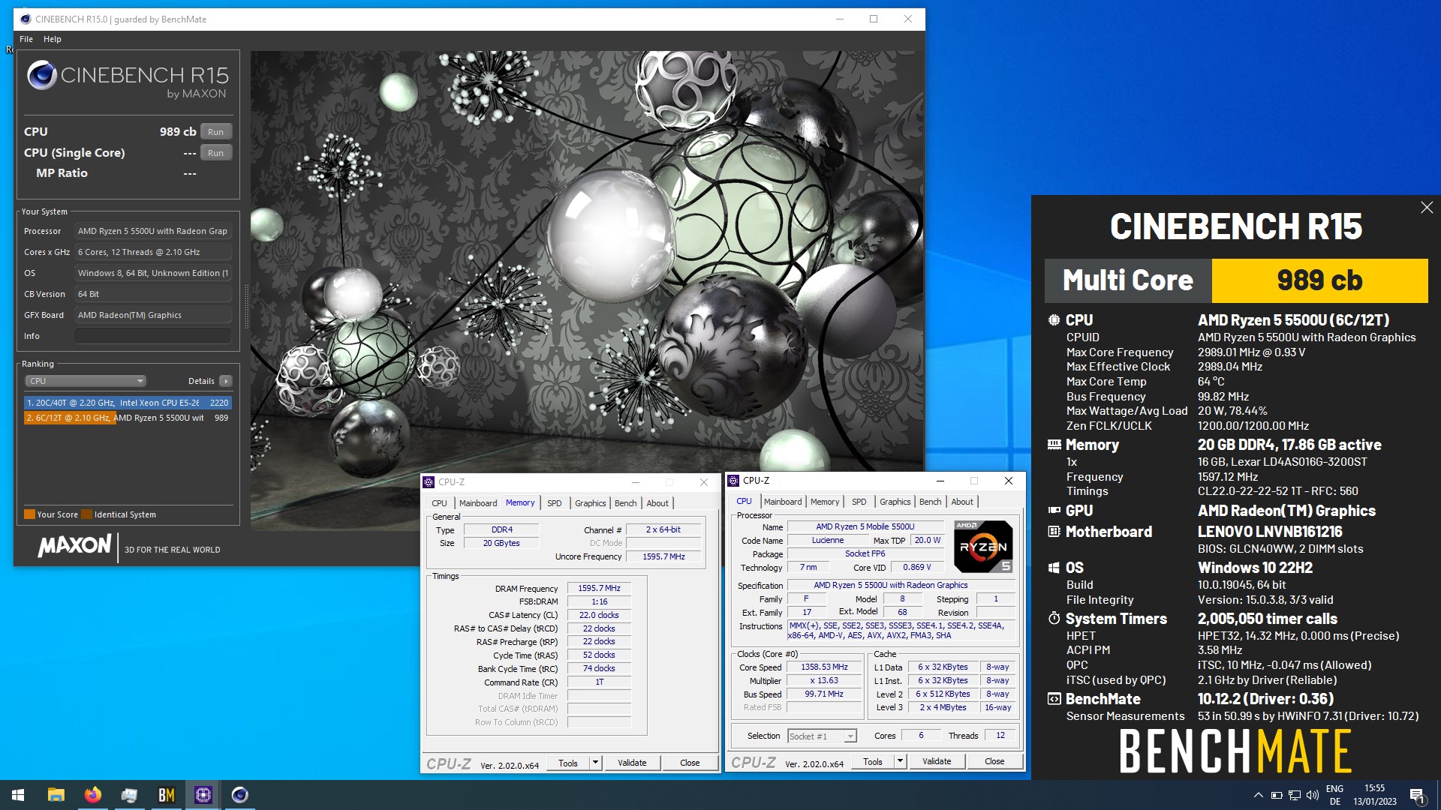
Task: Open the BenchMate taskbar icon
Action: click(166, 795)
